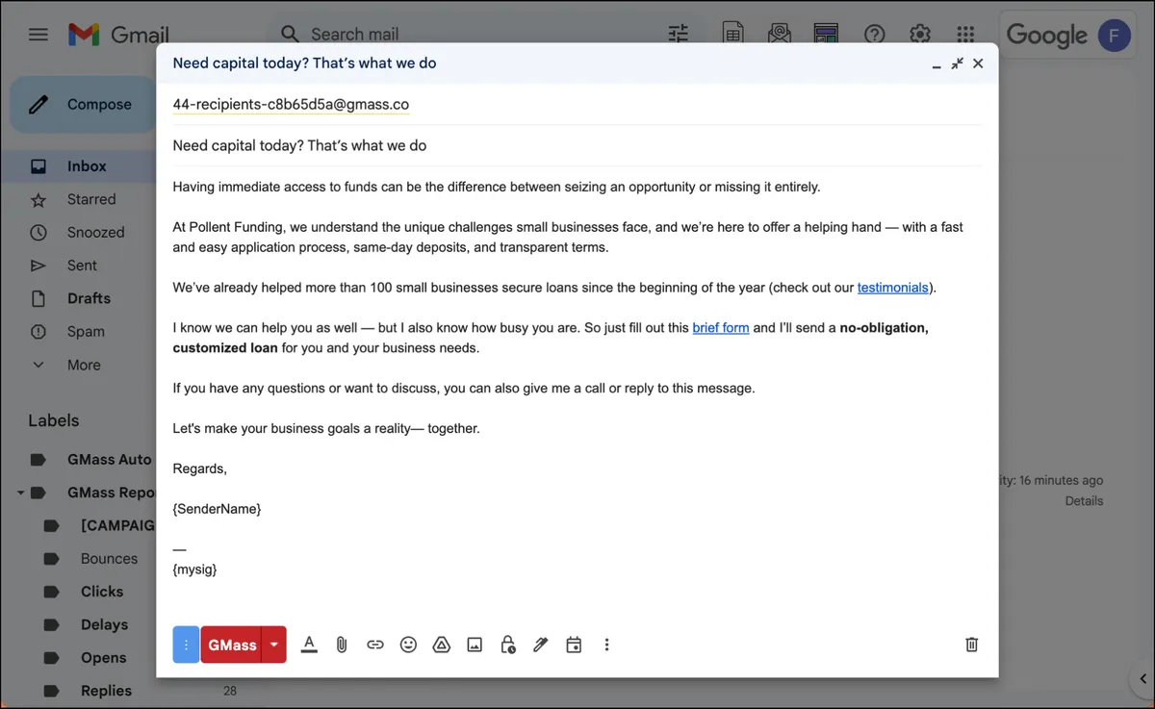The image size is (1155, 709).
Task: Open the Settings gear icon
Action: pyautogui.click(x=920, y=35)
